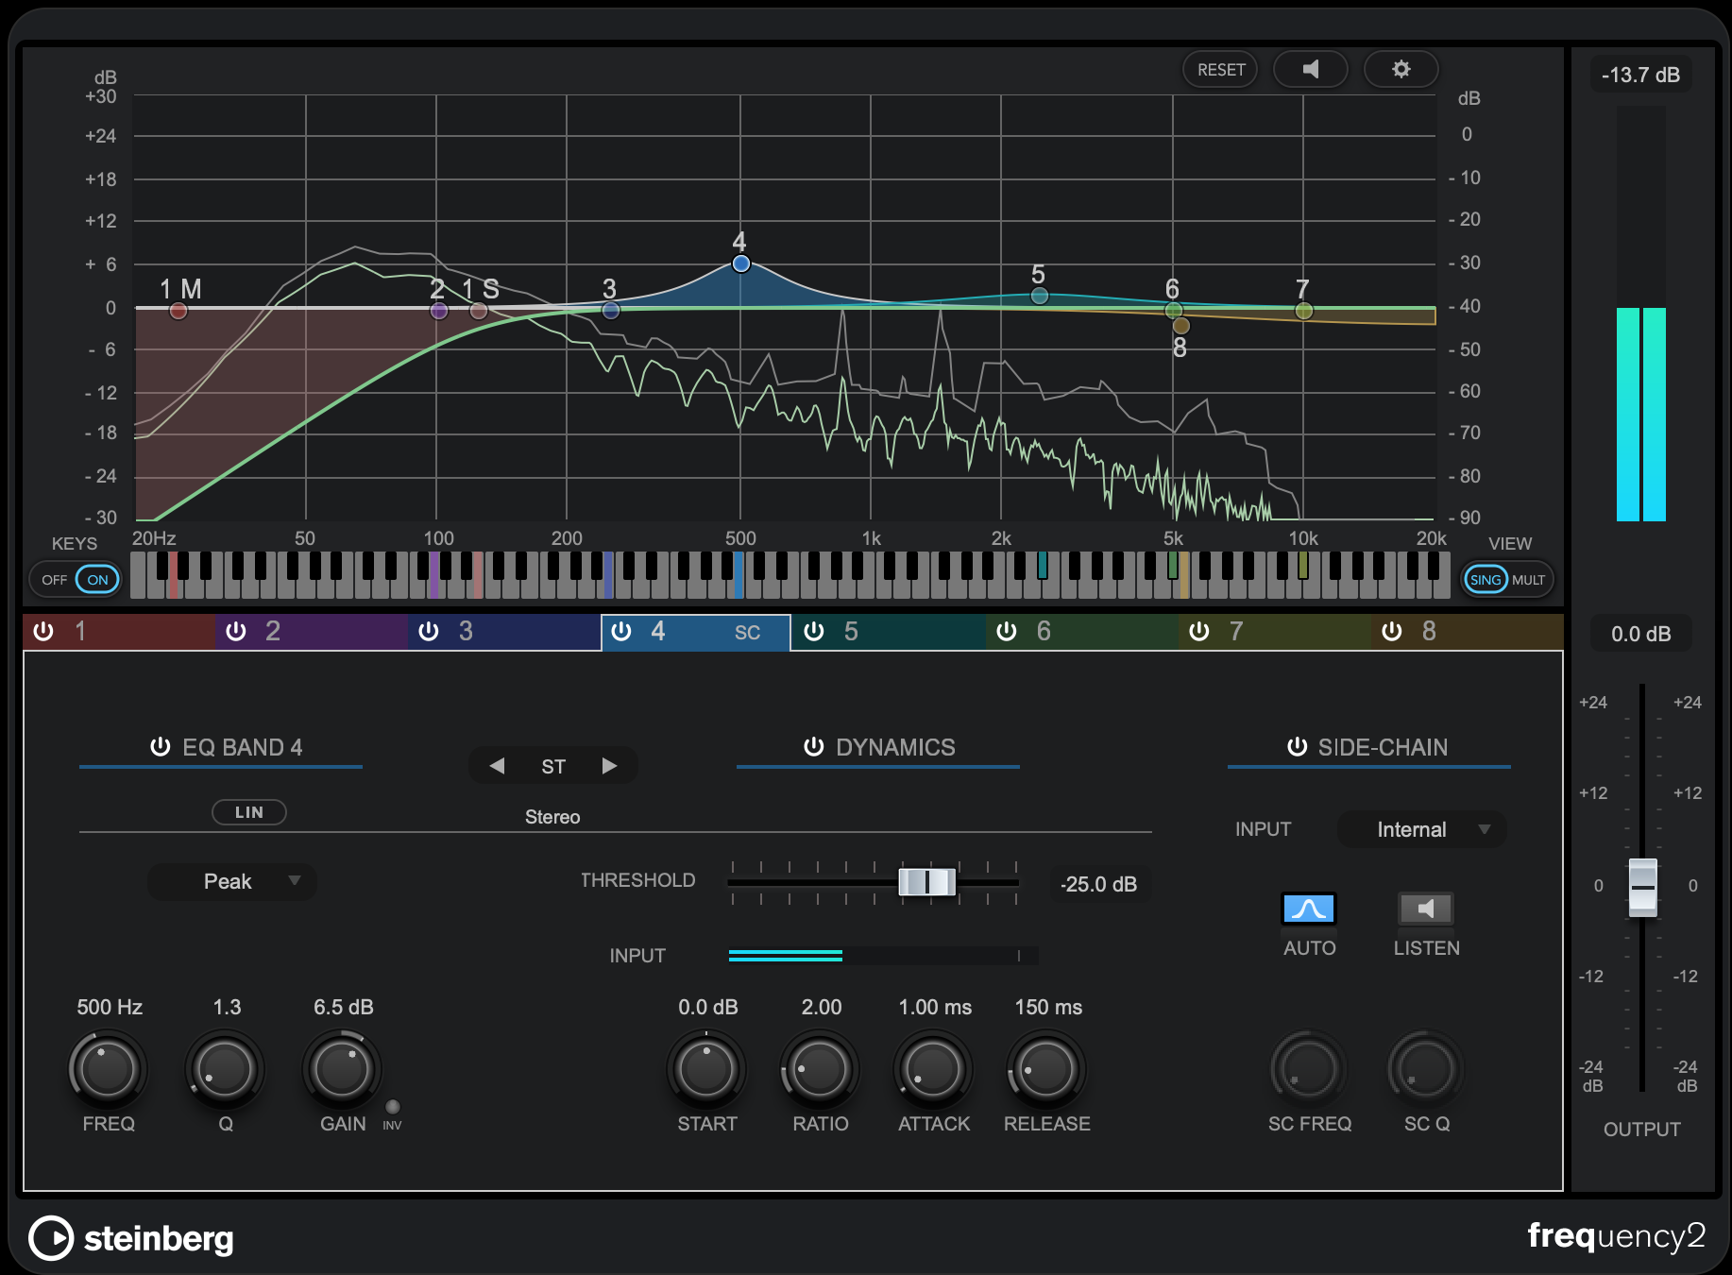Click the speaker audition icon in the top bar

[1310, 69]
